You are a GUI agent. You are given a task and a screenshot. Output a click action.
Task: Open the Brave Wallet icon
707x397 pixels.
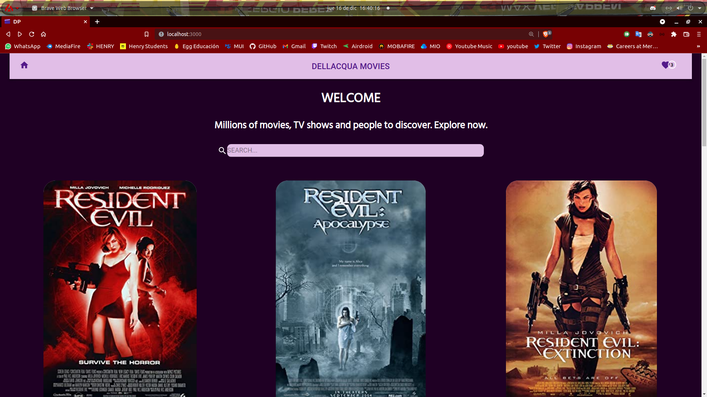point(686,34)
